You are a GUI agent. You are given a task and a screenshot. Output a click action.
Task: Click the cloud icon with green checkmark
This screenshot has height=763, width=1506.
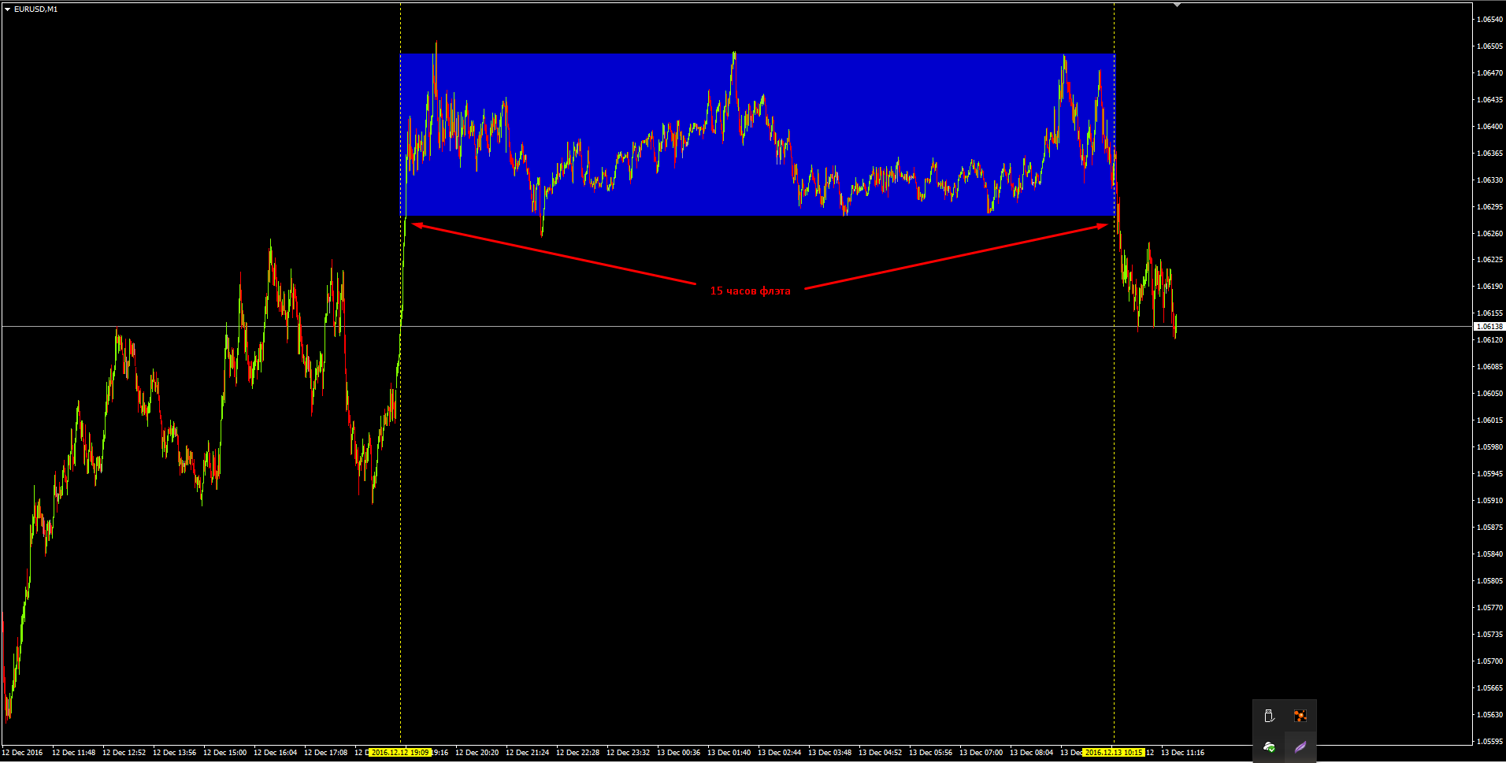pyautogui.click(x=1269, y=746)
